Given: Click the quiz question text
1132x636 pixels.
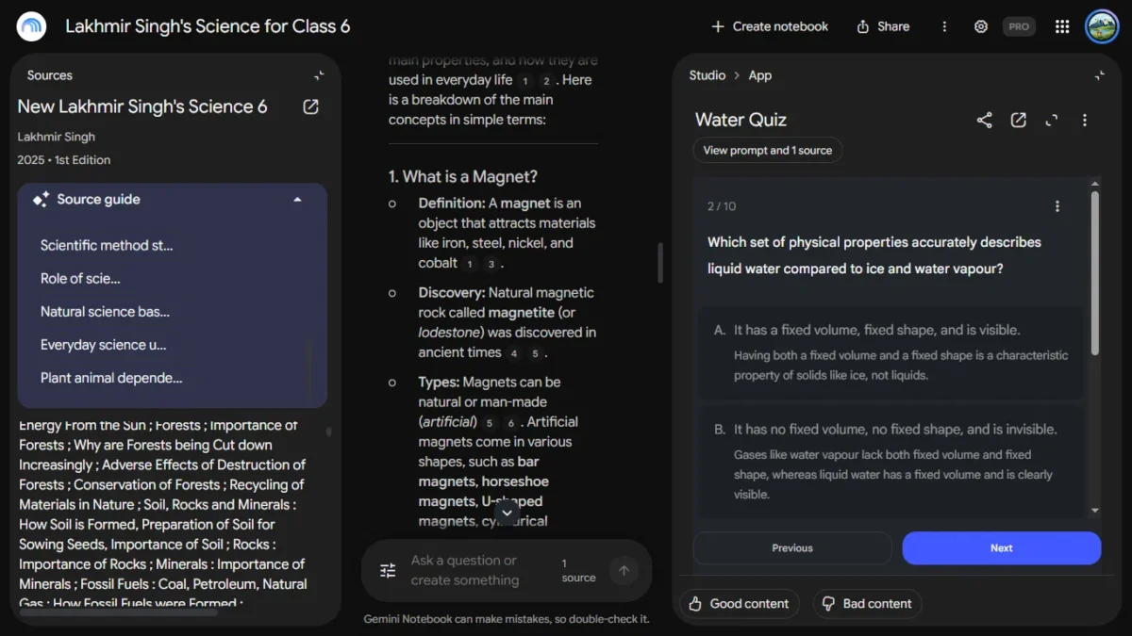Looking at the screenshot, I should click(874, 255).
